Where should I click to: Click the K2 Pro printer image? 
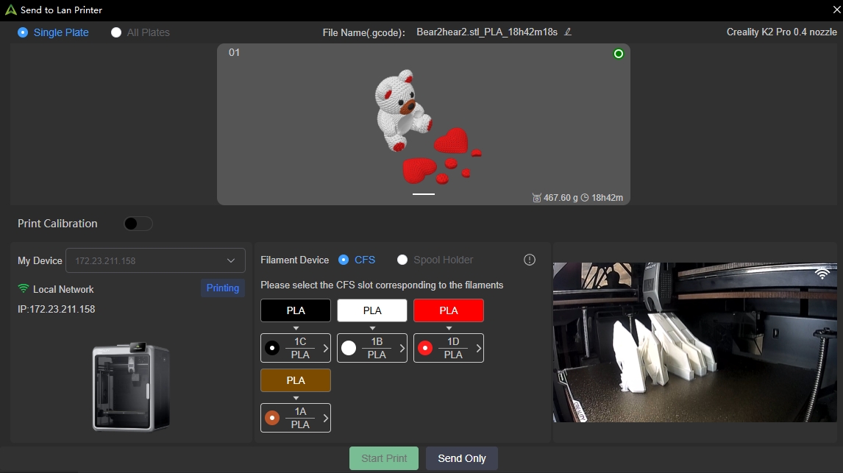click(x=131, y=386)
